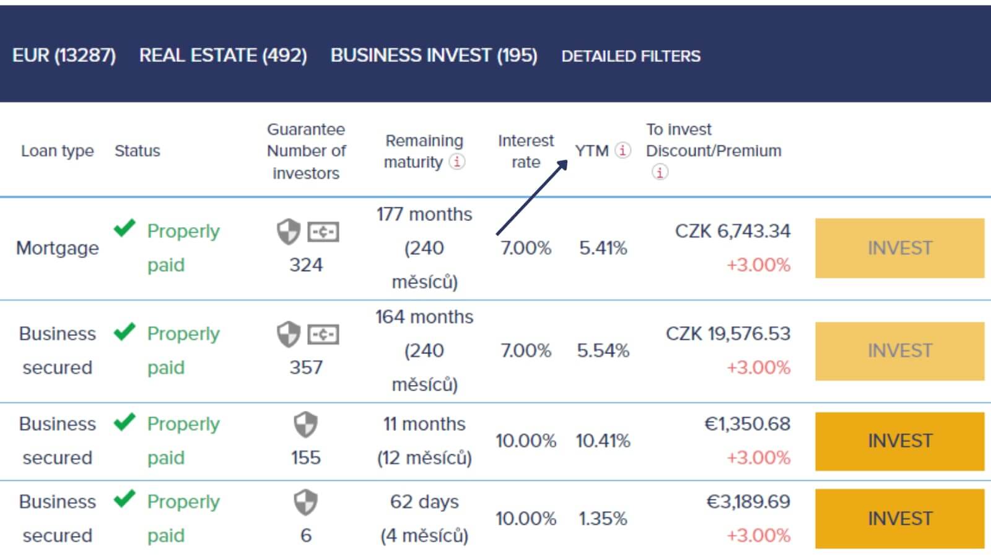
Task: Open DETAILED FILTERS
Action: point(631,56)
